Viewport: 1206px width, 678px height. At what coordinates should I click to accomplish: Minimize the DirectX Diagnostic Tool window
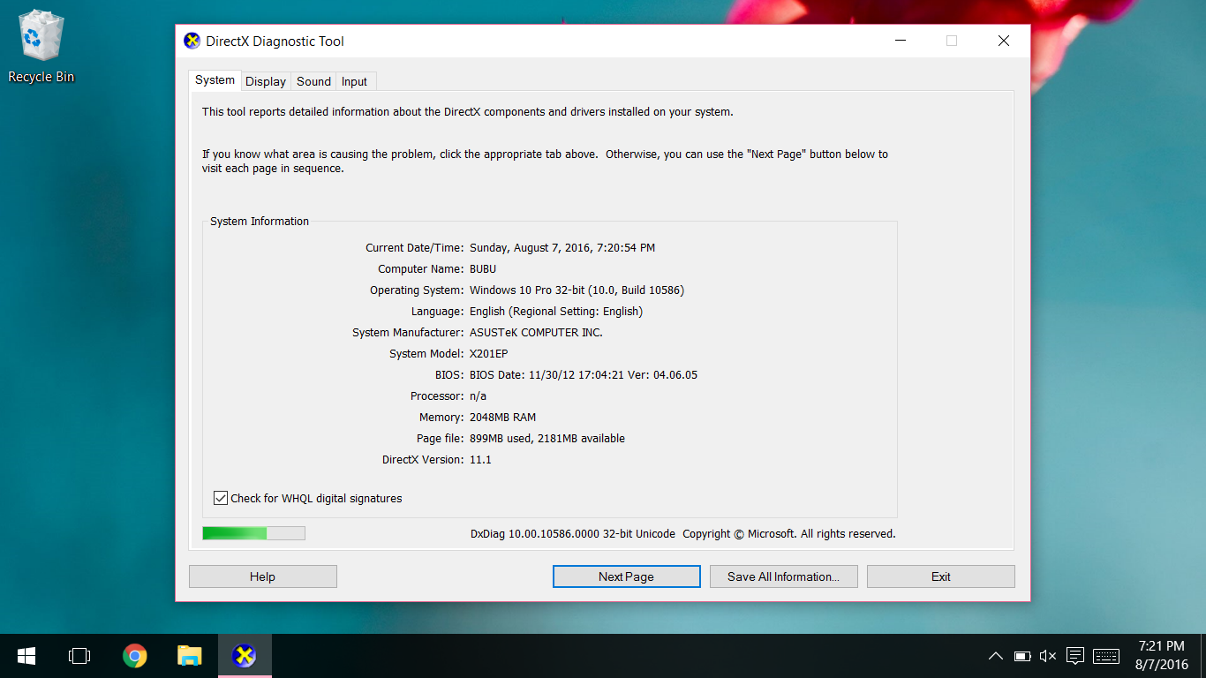pos(901,41)
